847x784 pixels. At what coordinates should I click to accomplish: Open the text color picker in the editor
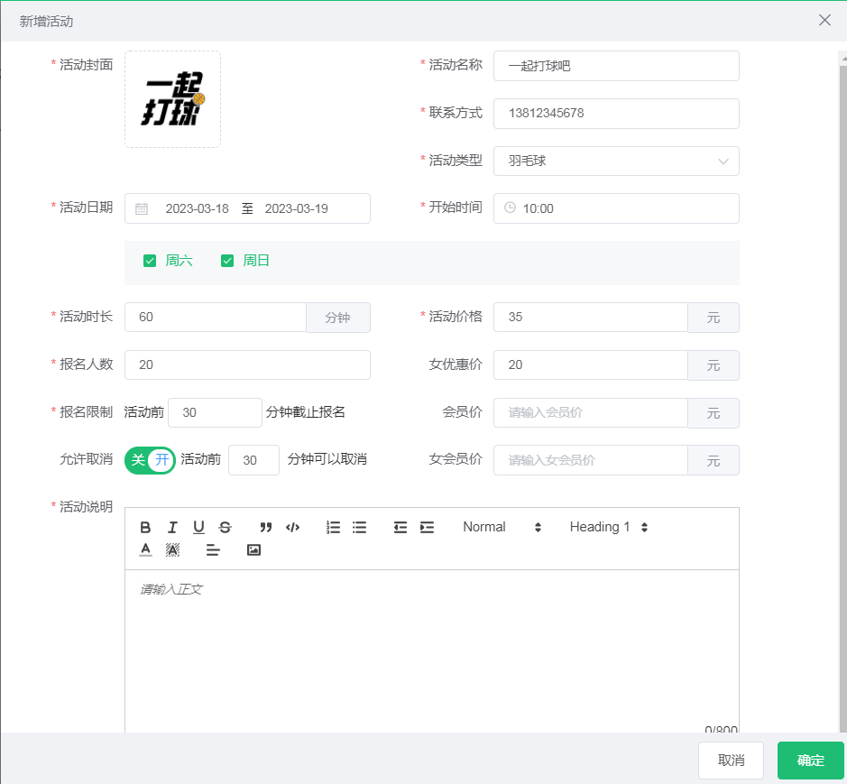(x=145, y=549)
